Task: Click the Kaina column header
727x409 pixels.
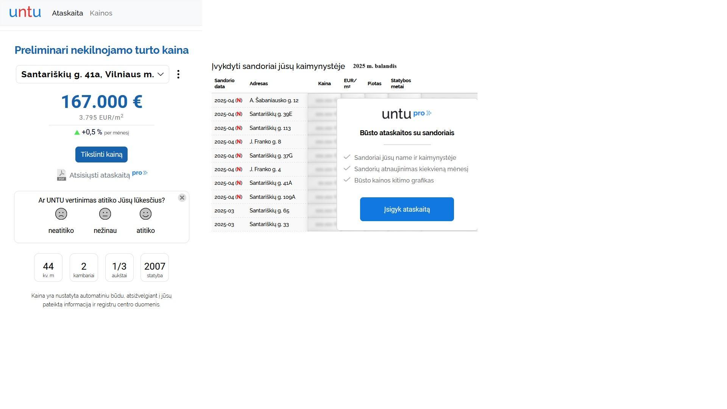Action: coord(324,84)
